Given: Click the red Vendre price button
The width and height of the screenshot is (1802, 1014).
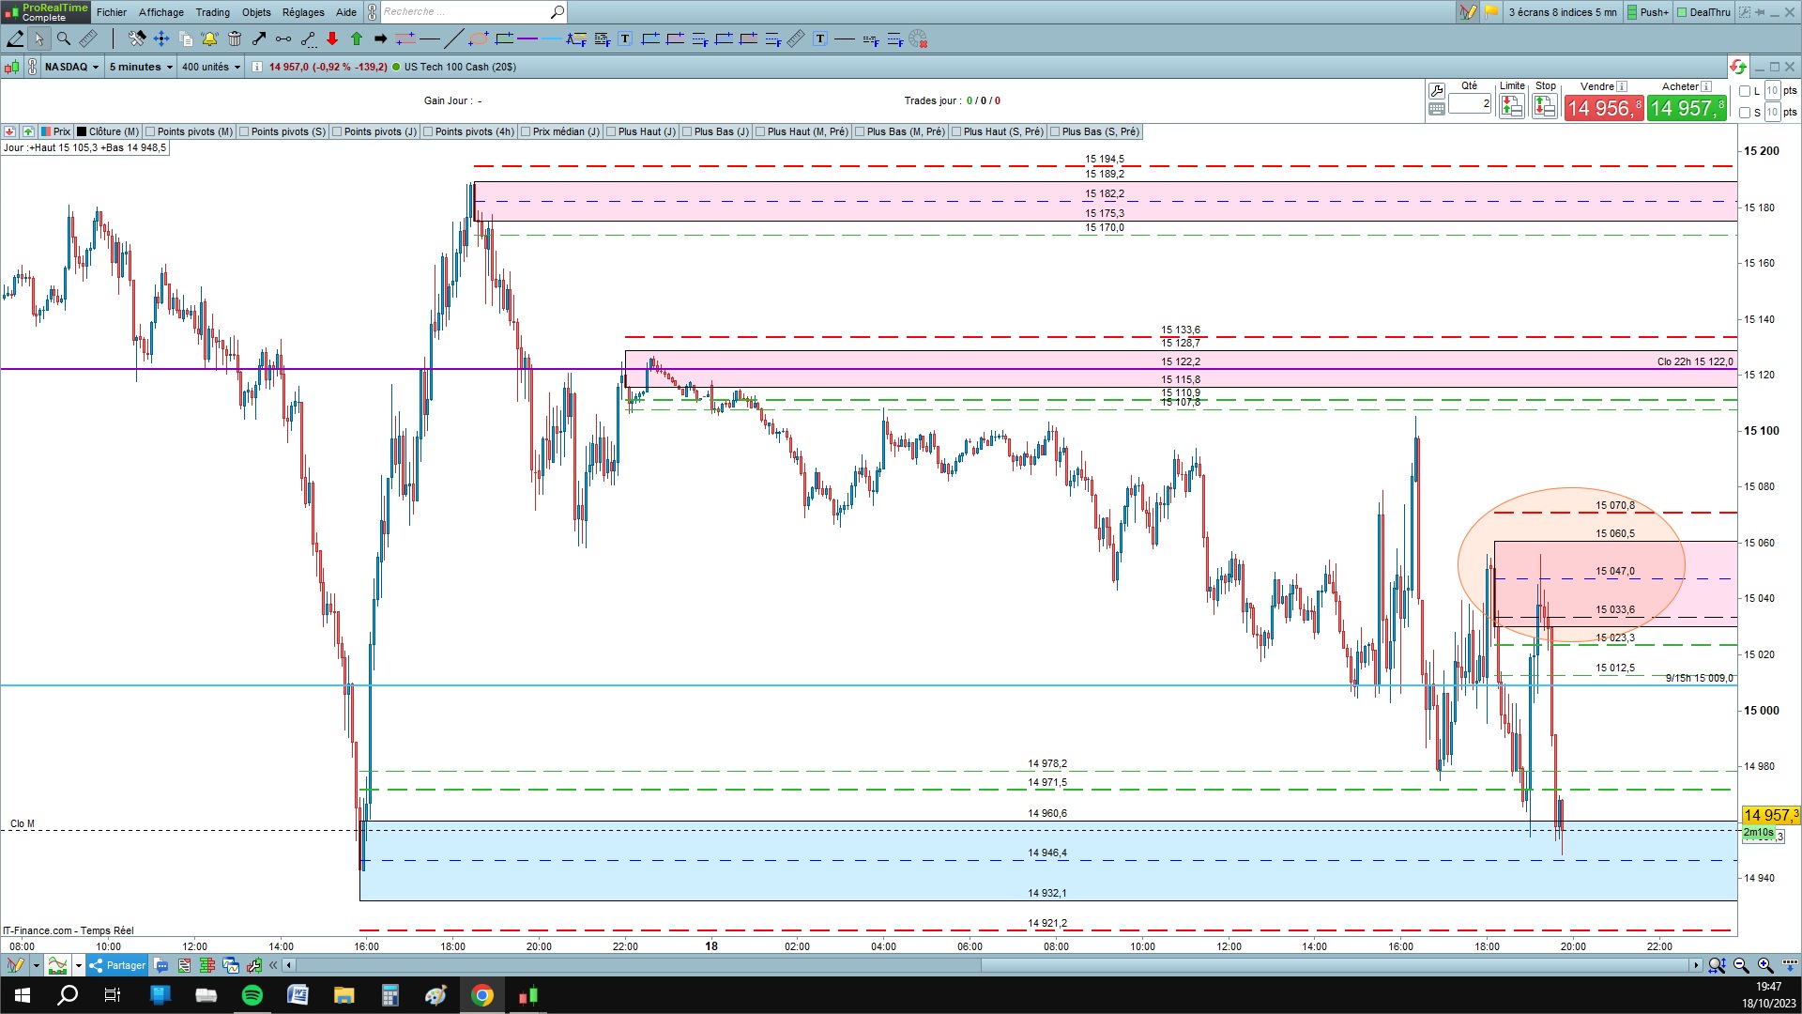Looking at the screenshot, I should coord(1603,108).
